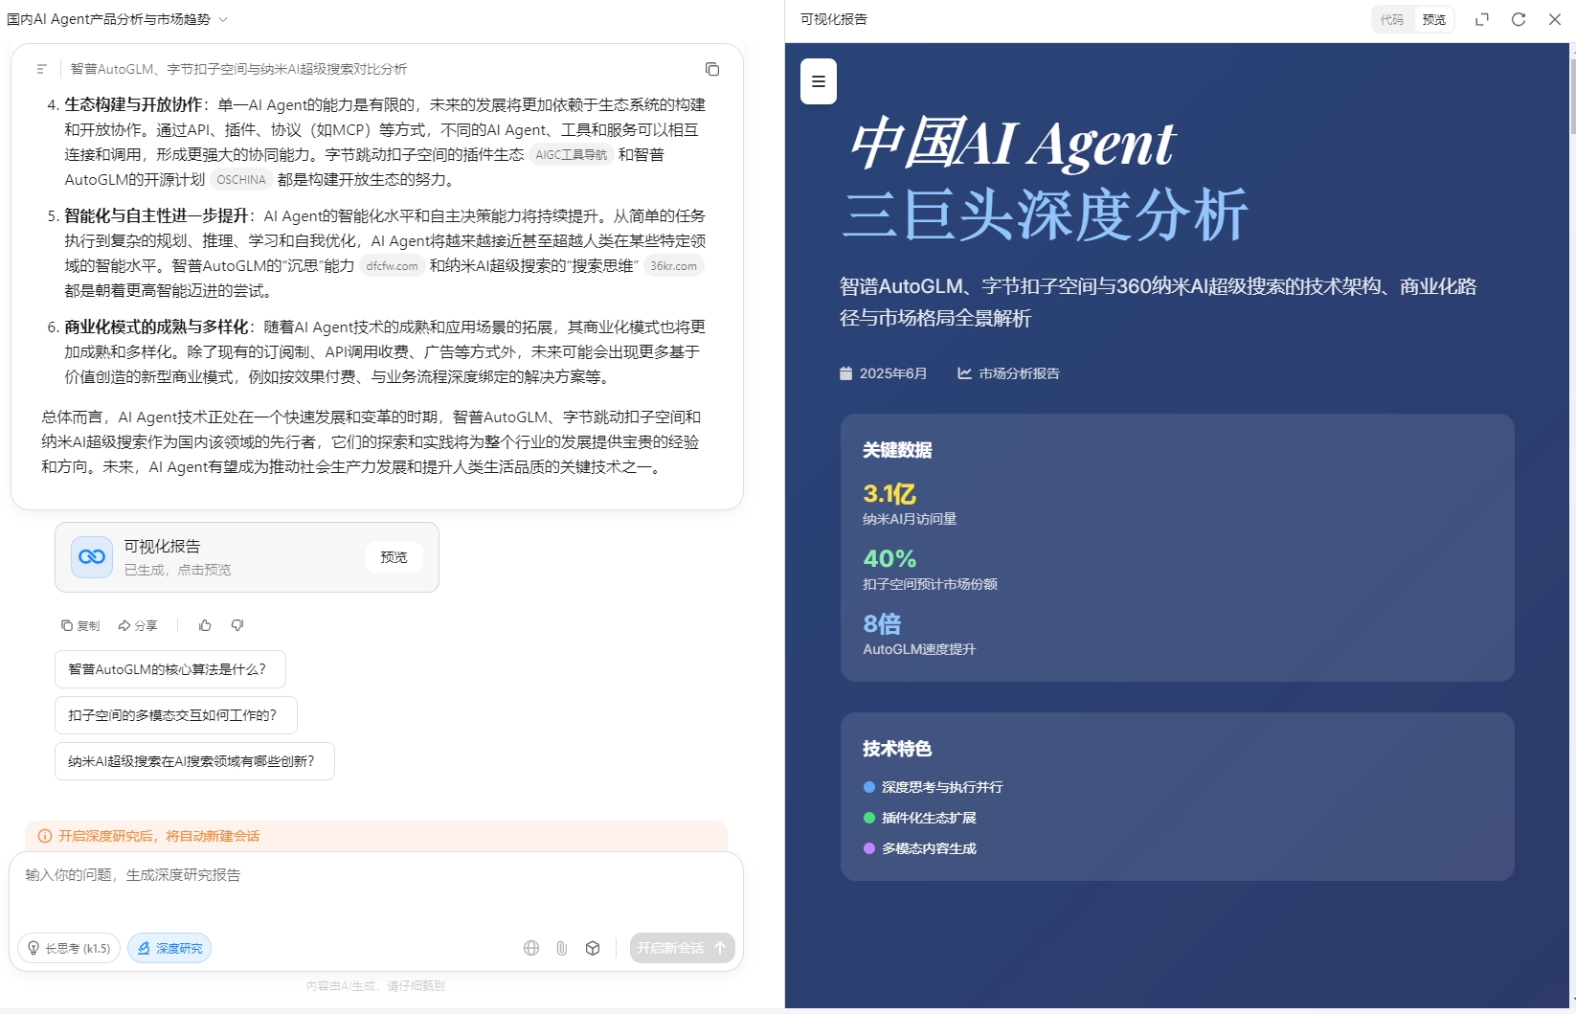Viewport: 1576px width, 1014px height.
Task: Click the 智能化与自主性进一步提升 heading
Action: click(156, 215)
